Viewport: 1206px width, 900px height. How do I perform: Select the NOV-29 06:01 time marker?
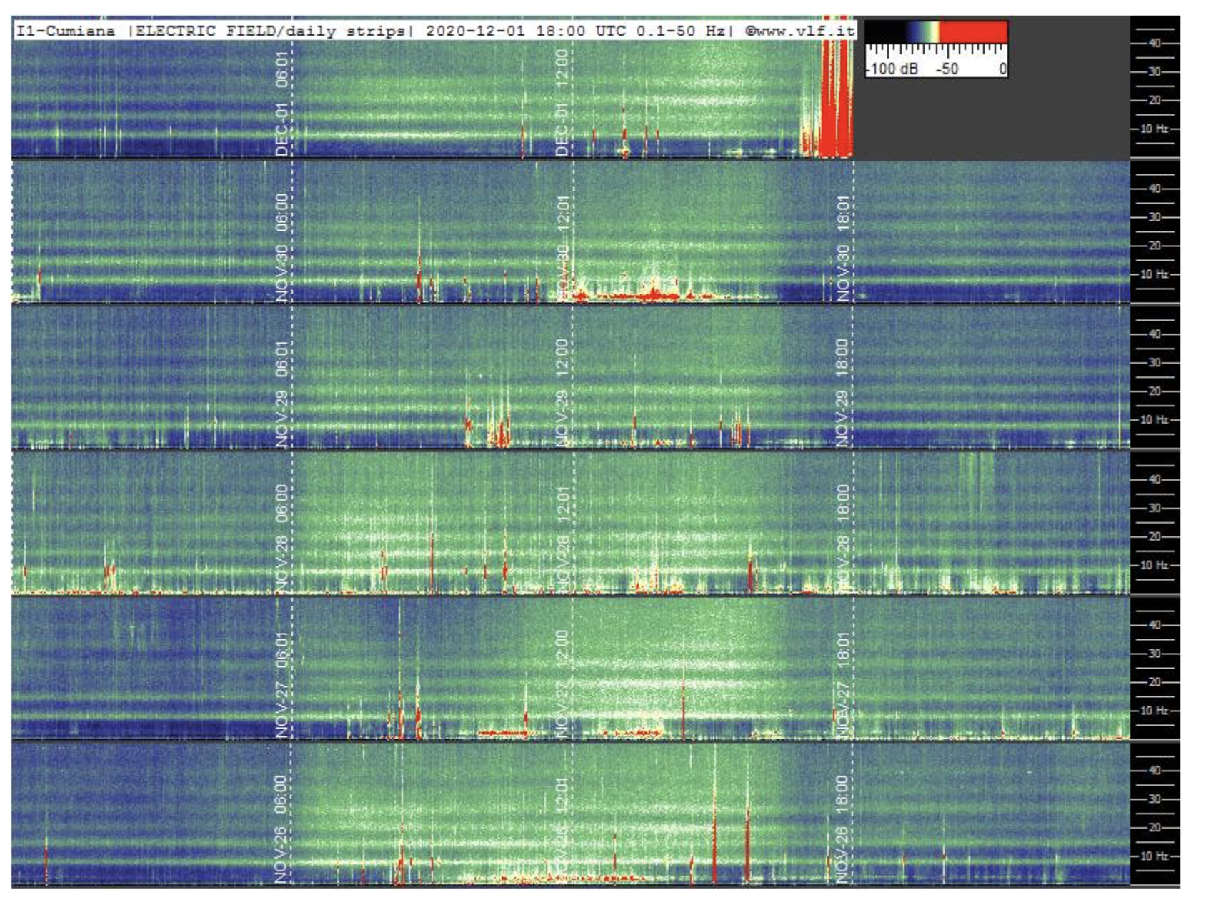[282, 393]
